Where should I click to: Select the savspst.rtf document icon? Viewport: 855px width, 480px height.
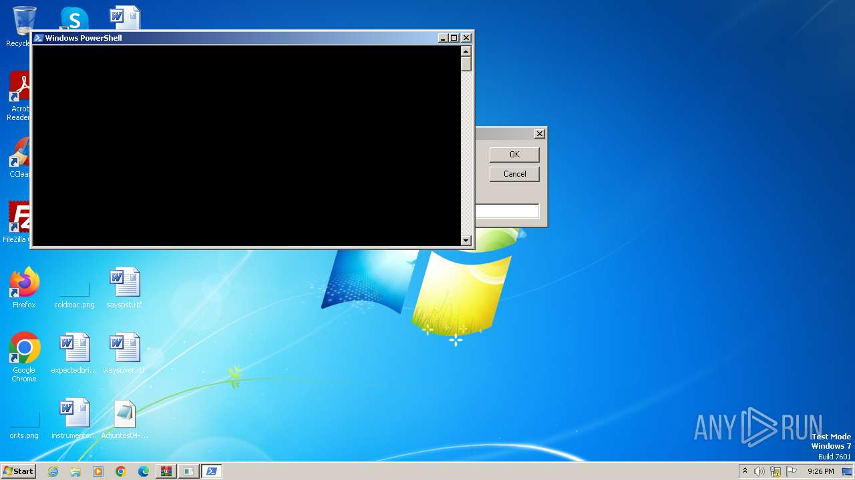pos(124,288)
